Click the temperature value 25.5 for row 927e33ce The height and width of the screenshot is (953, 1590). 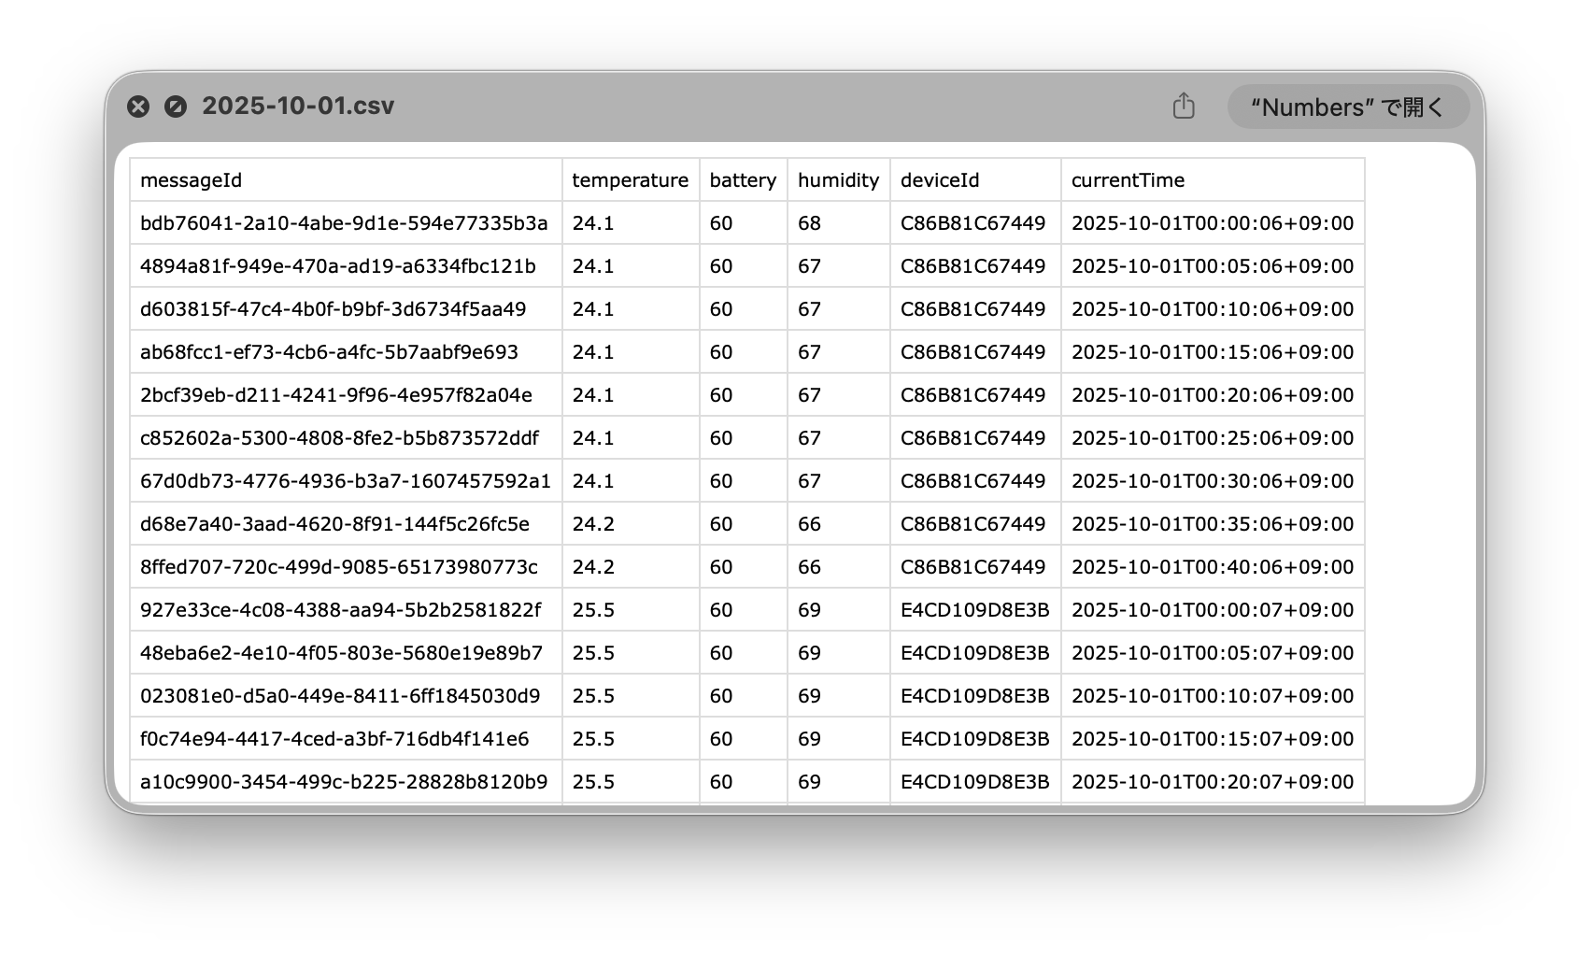click(x=593, y=609)
